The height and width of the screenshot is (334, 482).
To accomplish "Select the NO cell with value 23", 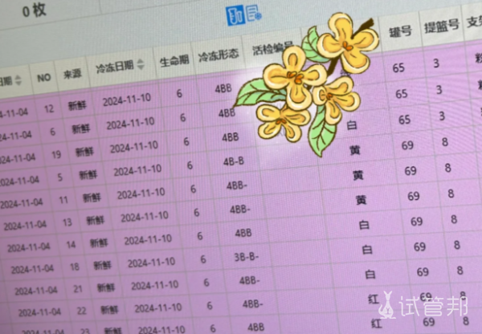I will click(x=85, y=331).
